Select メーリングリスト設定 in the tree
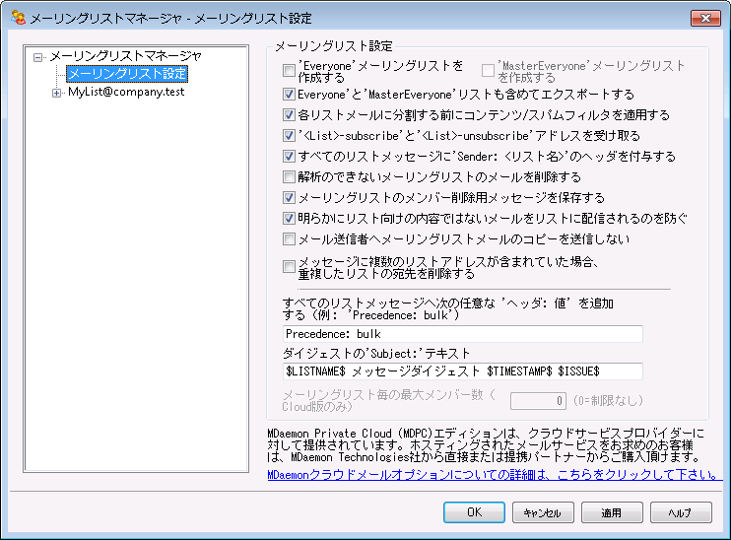Image resolution: width=731 pixels, height=540 pixels. click(x=126, y=74)
